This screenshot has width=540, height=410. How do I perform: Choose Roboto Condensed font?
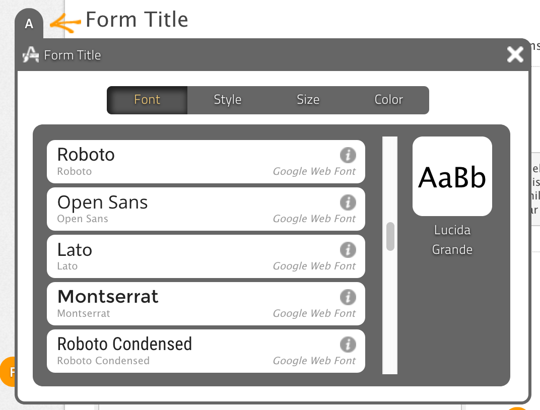pyautogui.click(x=191, y=351)
